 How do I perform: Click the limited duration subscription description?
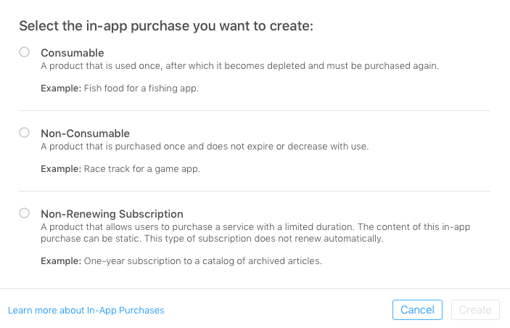[255, 233]
